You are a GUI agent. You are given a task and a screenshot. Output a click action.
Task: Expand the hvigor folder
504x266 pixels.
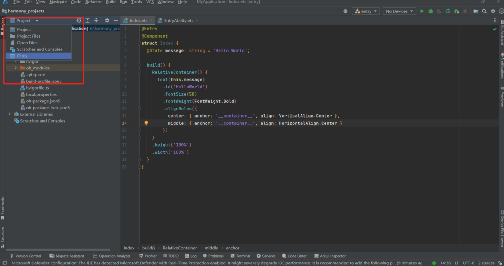(16, 61)
